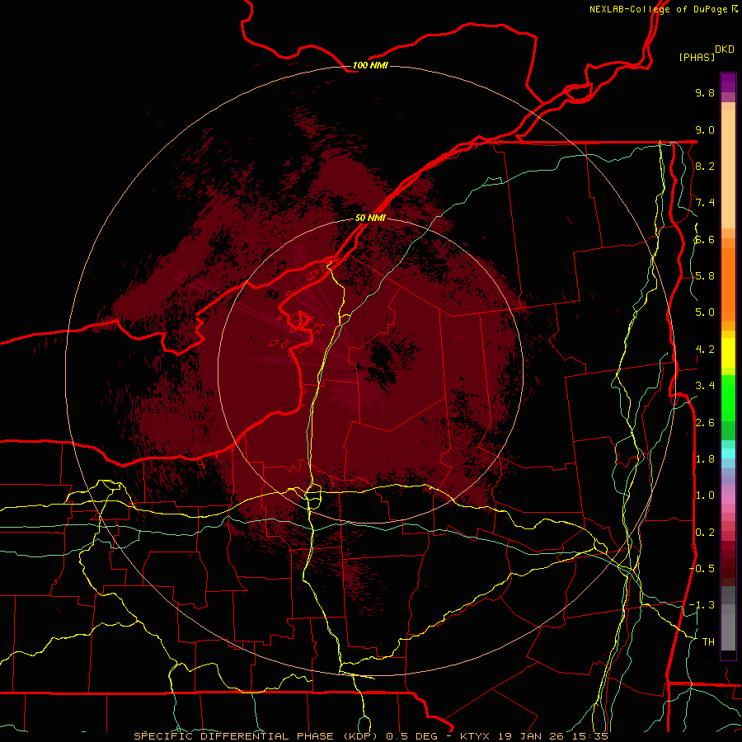Image resolution: width=742 pixels, height=742 pixels.
Task: Click the bottom KDP product caption text
Action: tap(370, 736)
